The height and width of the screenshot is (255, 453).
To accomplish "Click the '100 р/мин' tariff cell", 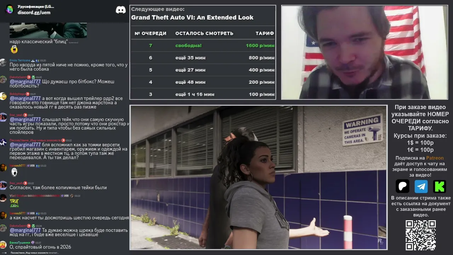I will coord(262,94).
